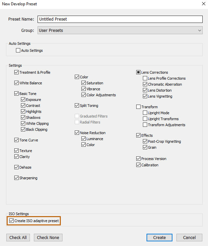Image resolution: width=208 pixels, height=246 pixels.
Task: Uncheck the Noise Reduction group
Action: pos(77,133)
